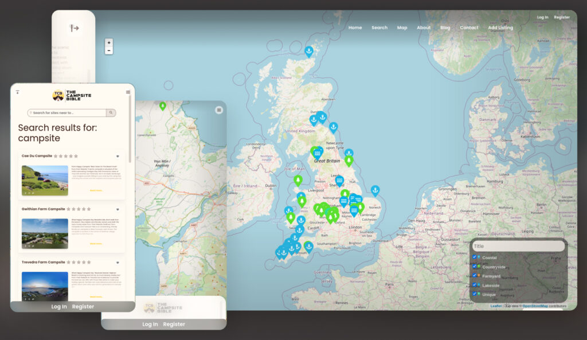The width and height of the screenshot is (587, 340).
Task: Open Search in the desktop navigation
Action: click(379, 28)
